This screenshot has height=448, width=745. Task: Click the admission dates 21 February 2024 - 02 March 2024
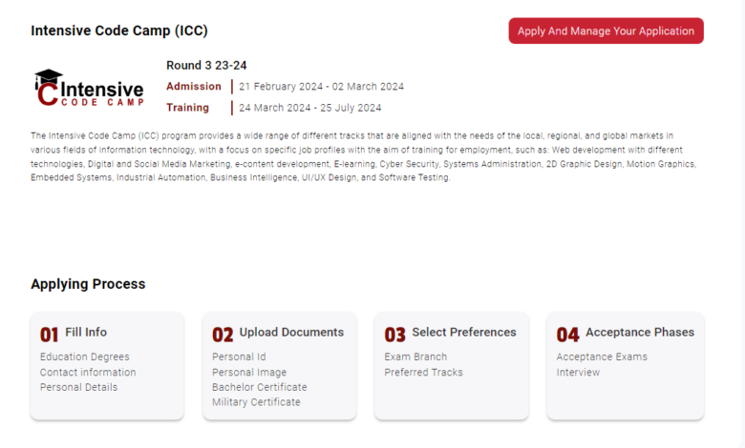[x=321, y=87]
